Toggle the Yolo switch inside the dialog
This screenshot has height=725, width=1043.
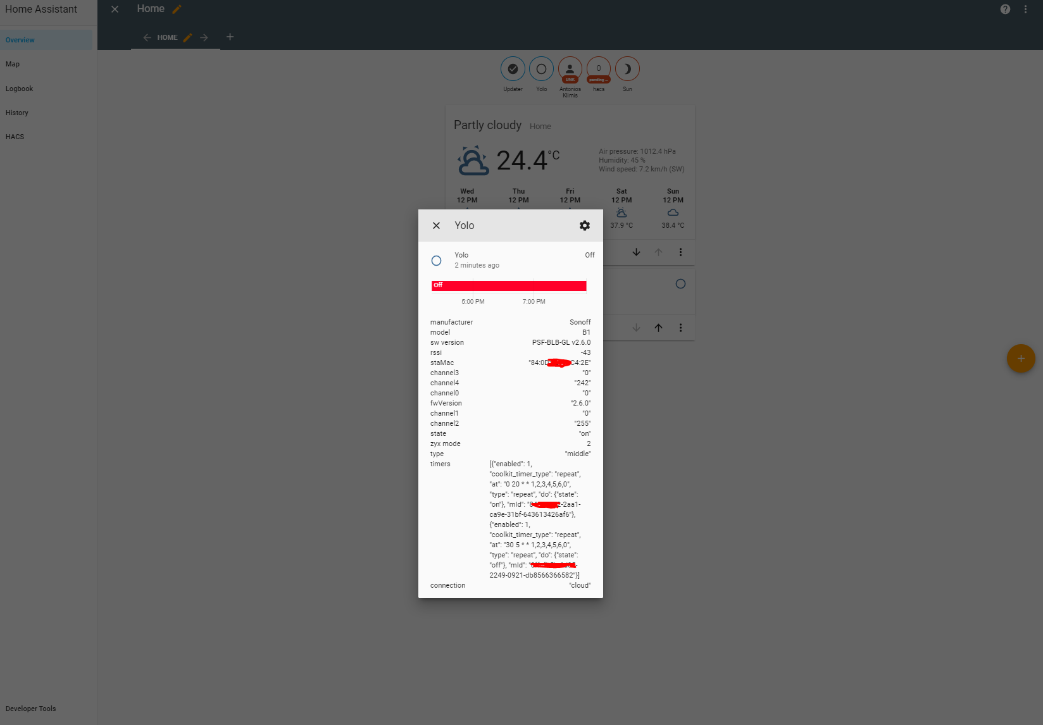point(436,260)
